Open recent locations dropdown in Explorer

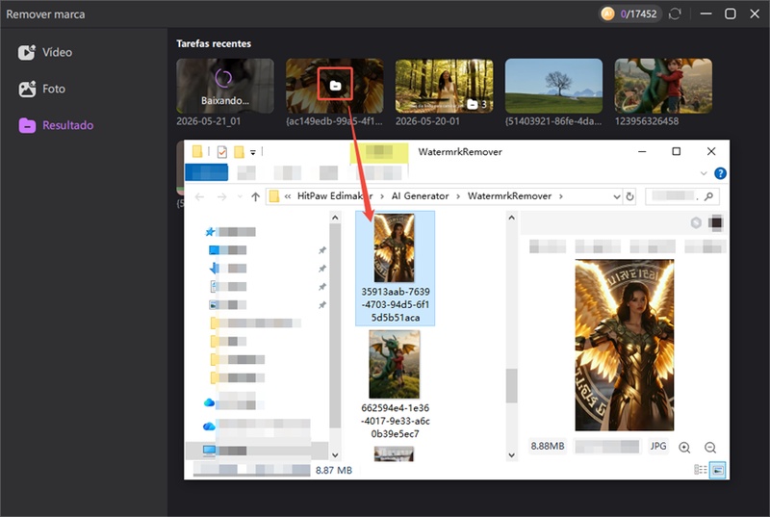[240, 196]
